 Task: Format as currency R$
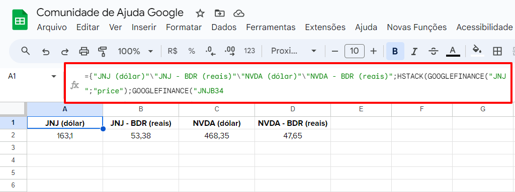point(173,51)
